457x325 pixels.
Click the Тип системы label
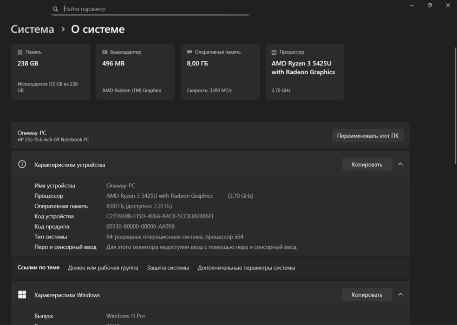(x=51, y=237)
